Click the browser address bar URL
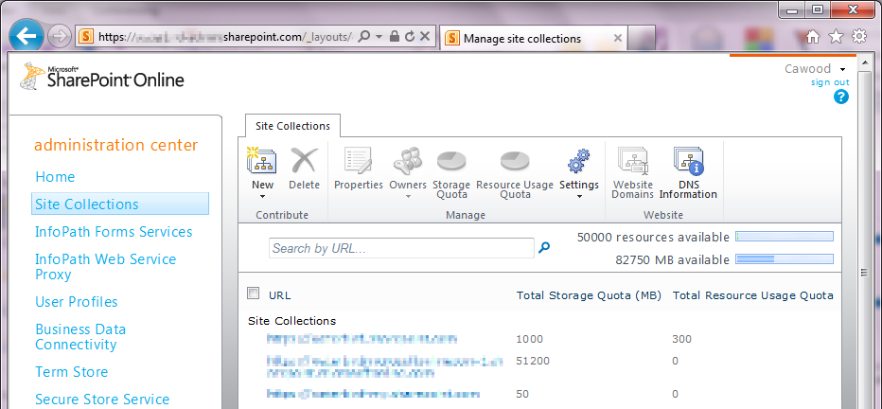 coord(225,37)
